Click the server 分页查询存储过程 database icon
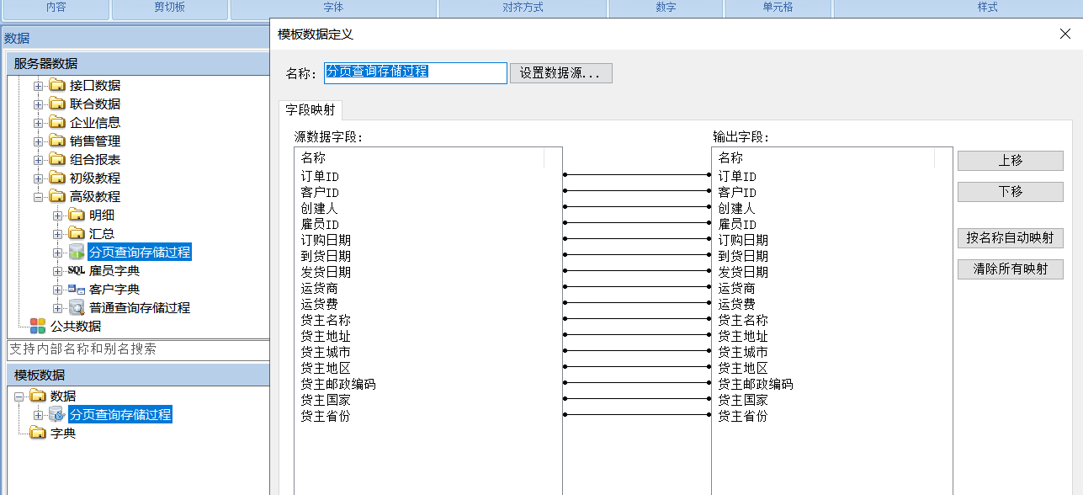The height and width of the screenshot is (495, 1083). pos(77,253)
